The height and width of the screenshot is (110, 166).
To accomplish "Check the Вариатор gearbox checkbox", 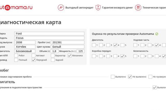I will [x=53, y=56].
